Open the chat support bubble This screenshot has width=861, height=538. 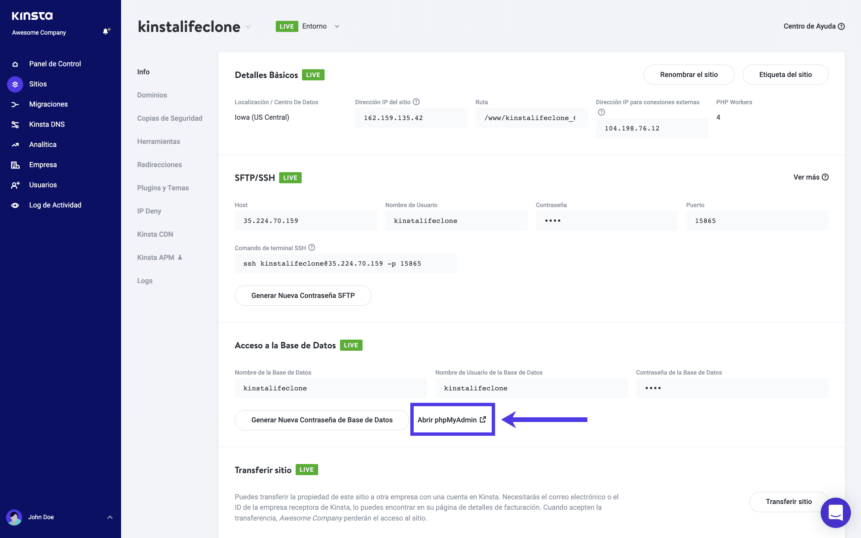(835, 512)
